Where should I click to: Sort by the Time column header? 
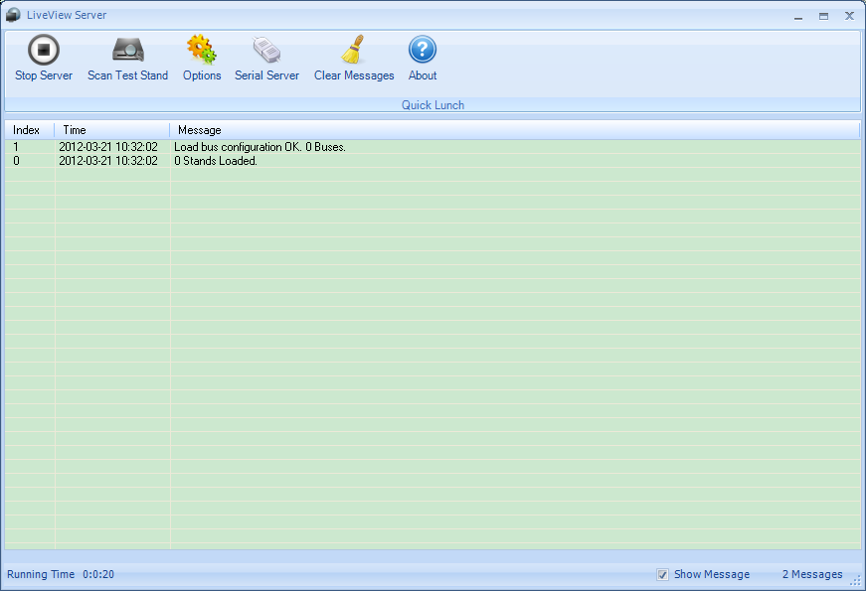click(x=112, y=130)
